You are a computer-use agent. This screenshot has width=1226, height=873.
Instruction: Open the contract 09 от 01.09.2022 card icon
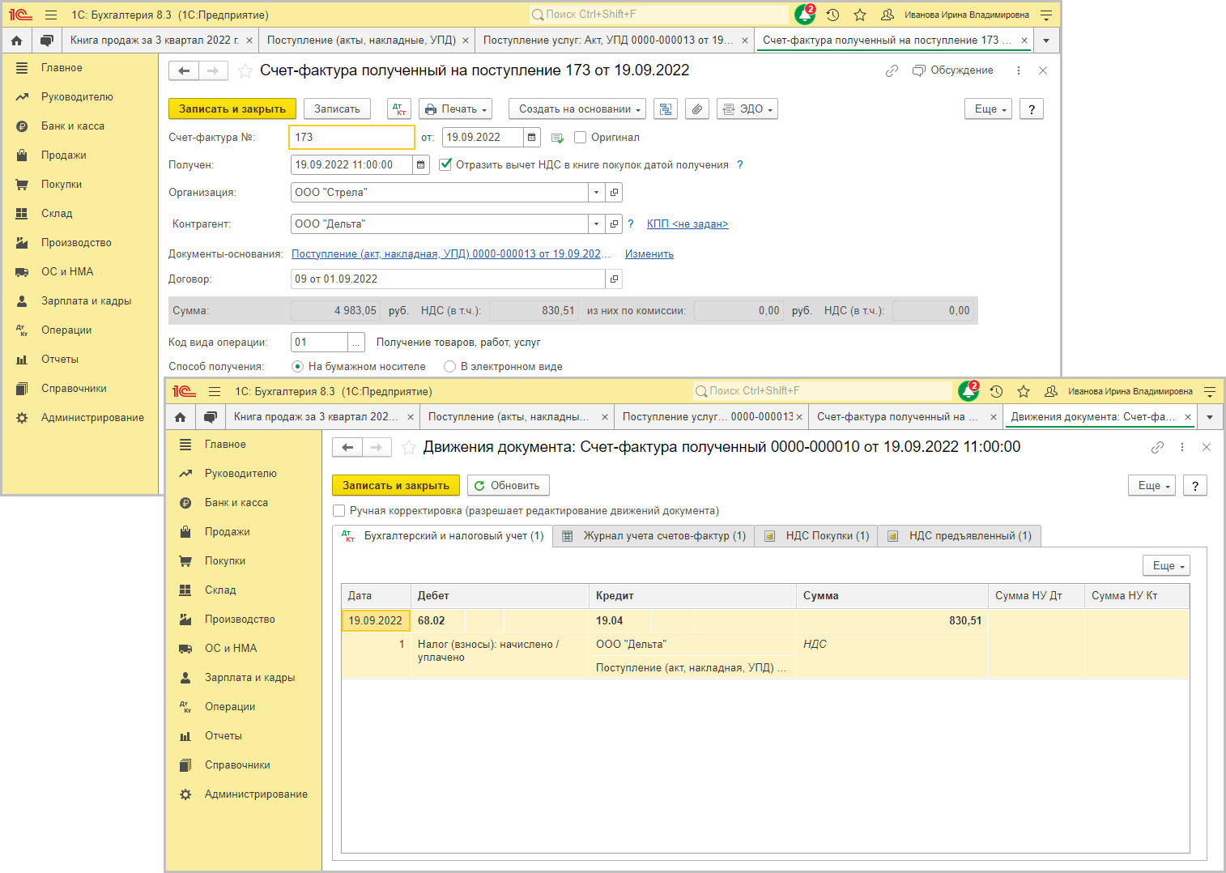coord(614,279)
